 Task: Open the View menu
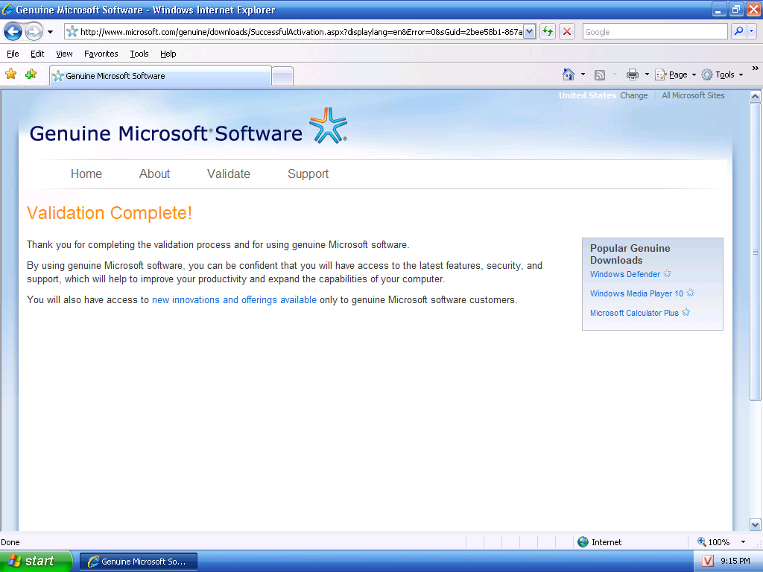click(64, 54)
